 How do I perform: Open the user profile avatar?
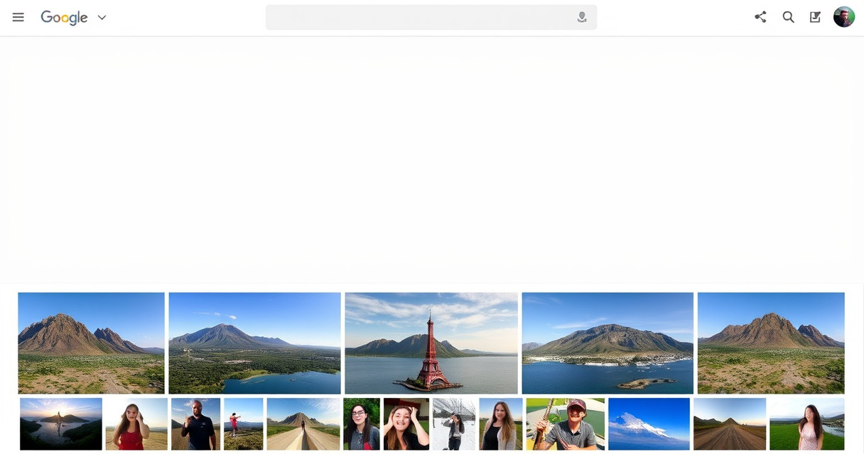[843, 17]
